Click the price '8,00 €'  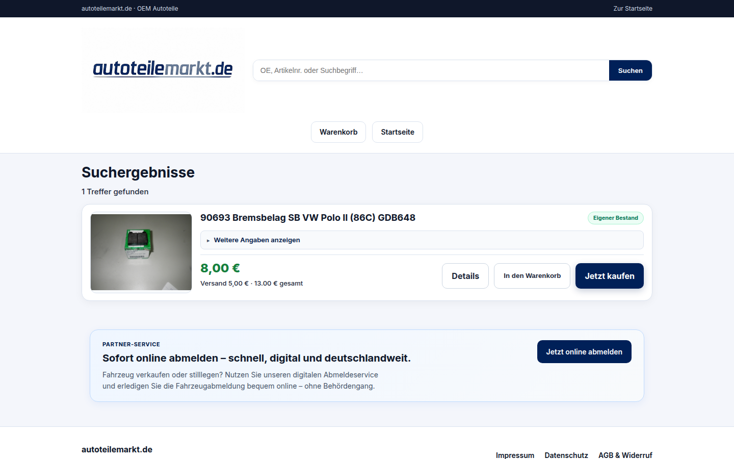pyautogui.click(x=220, y=268)
